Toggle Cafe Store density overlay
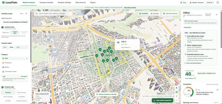Image resolution: width=222 pixels, height=104 pixels. [x=170, y=13]
